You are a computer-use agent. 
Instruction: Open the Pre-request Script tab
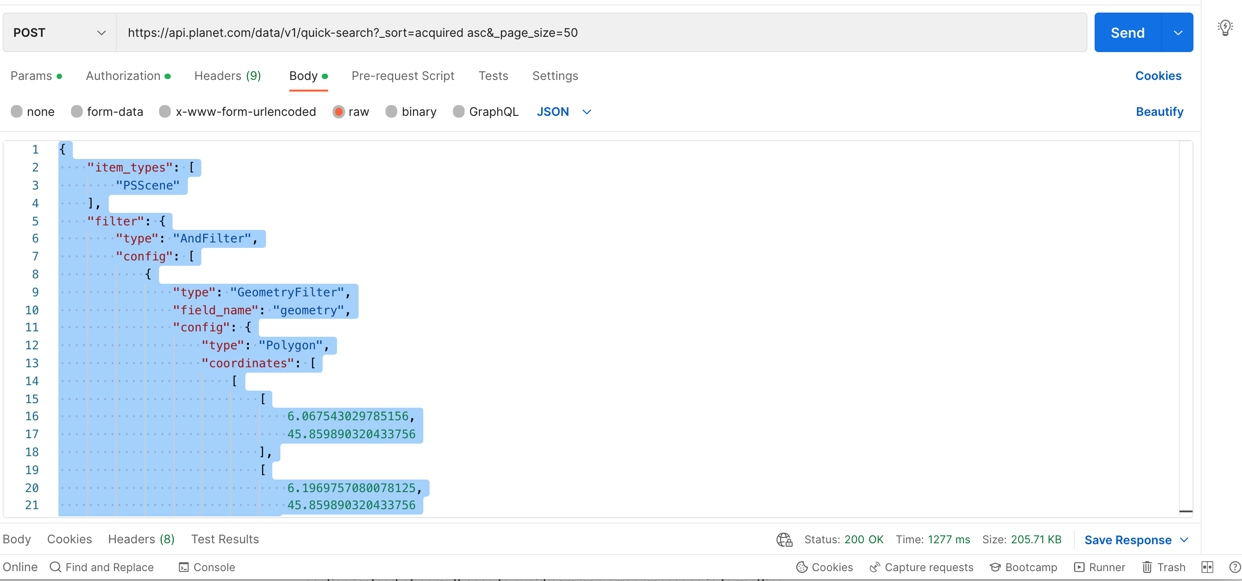coord(403,76)
